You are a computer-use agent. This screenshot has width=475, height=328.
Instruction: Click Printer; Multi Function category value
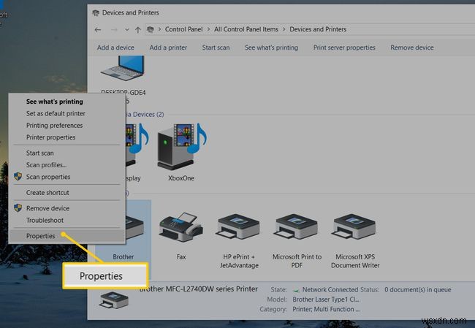pyautogui.click(x=326, y=309)
